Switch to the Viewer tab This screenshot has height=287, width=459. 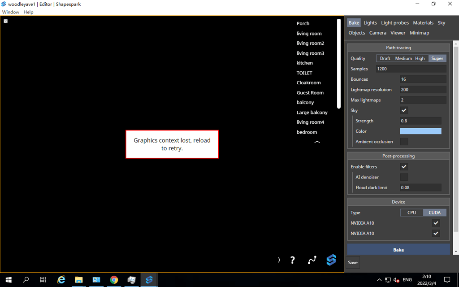click(x=398, y=32)
